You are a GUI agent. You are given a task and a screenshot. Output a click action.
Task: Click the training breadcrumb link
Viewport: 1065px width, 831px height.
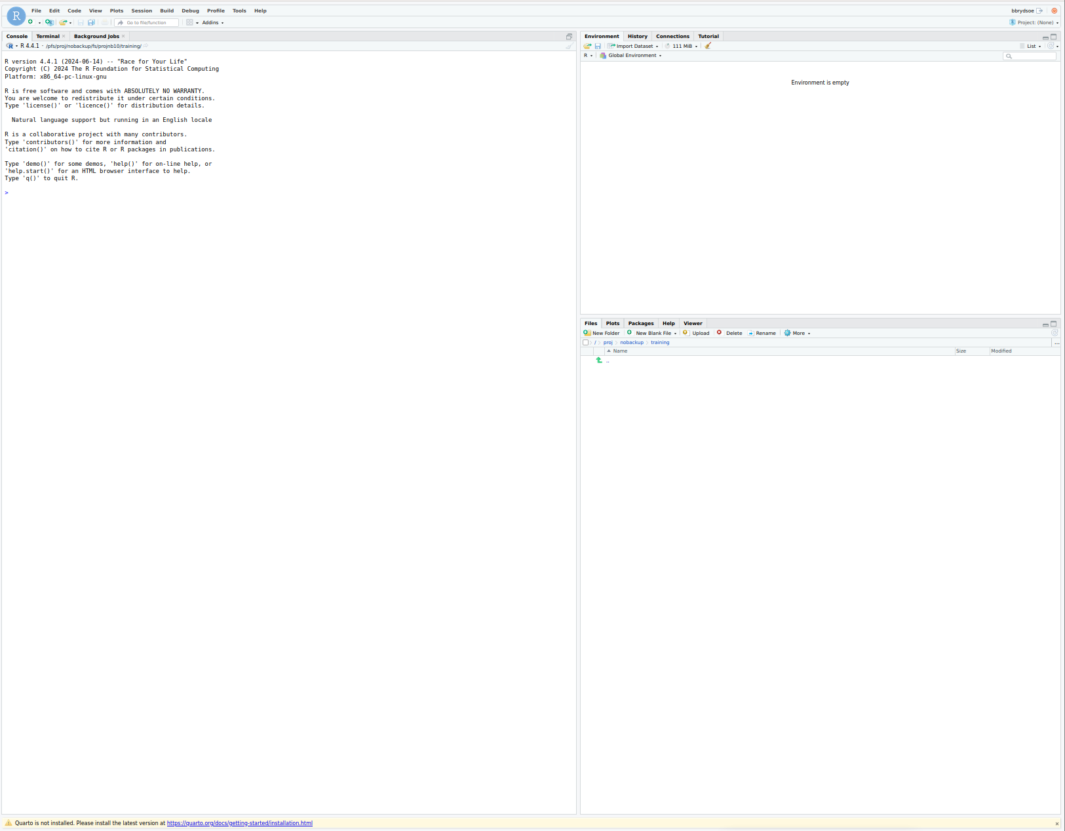point(660,343)
